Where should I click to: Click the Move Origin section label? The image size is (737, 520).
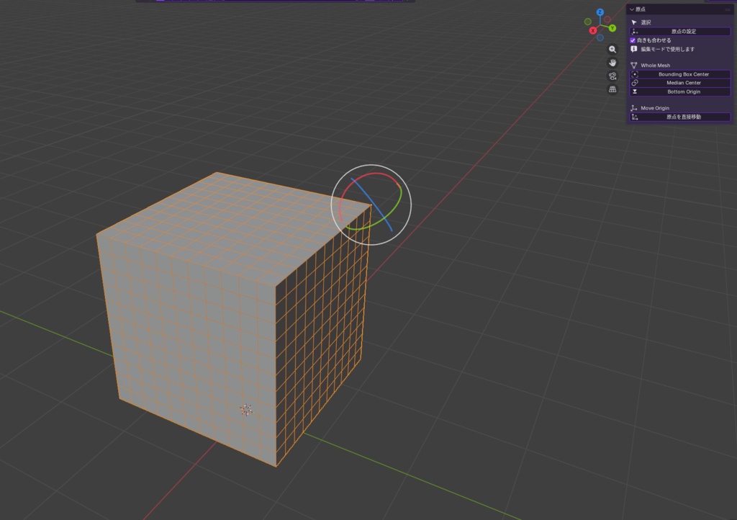coord(655,108)
